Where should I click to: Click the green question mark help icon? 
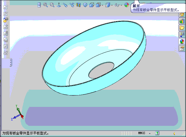click(x=157, y=133)
